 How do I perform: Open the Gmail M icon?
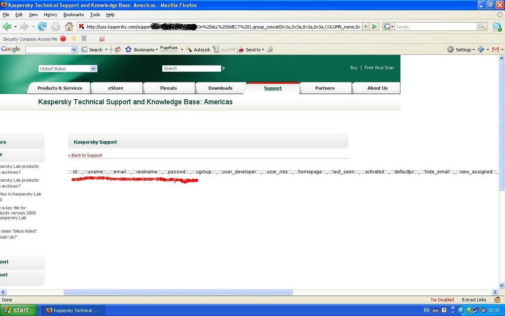pos(496,49)
